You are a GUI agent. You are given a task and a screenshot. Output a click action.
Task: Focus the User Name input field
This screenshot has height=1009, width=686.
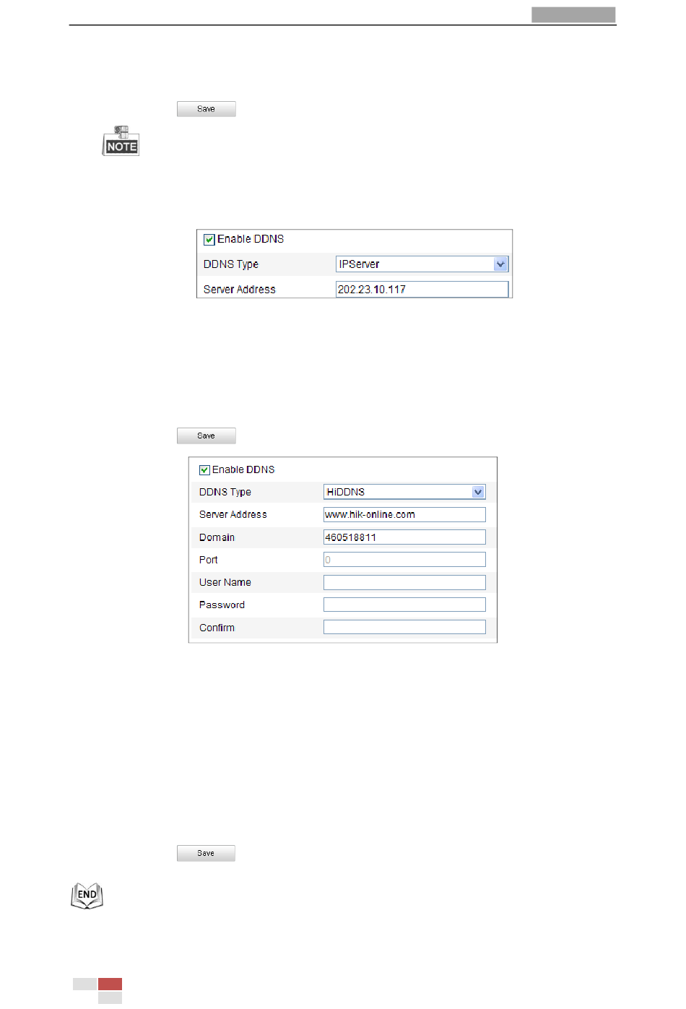[x=404, y=582]
